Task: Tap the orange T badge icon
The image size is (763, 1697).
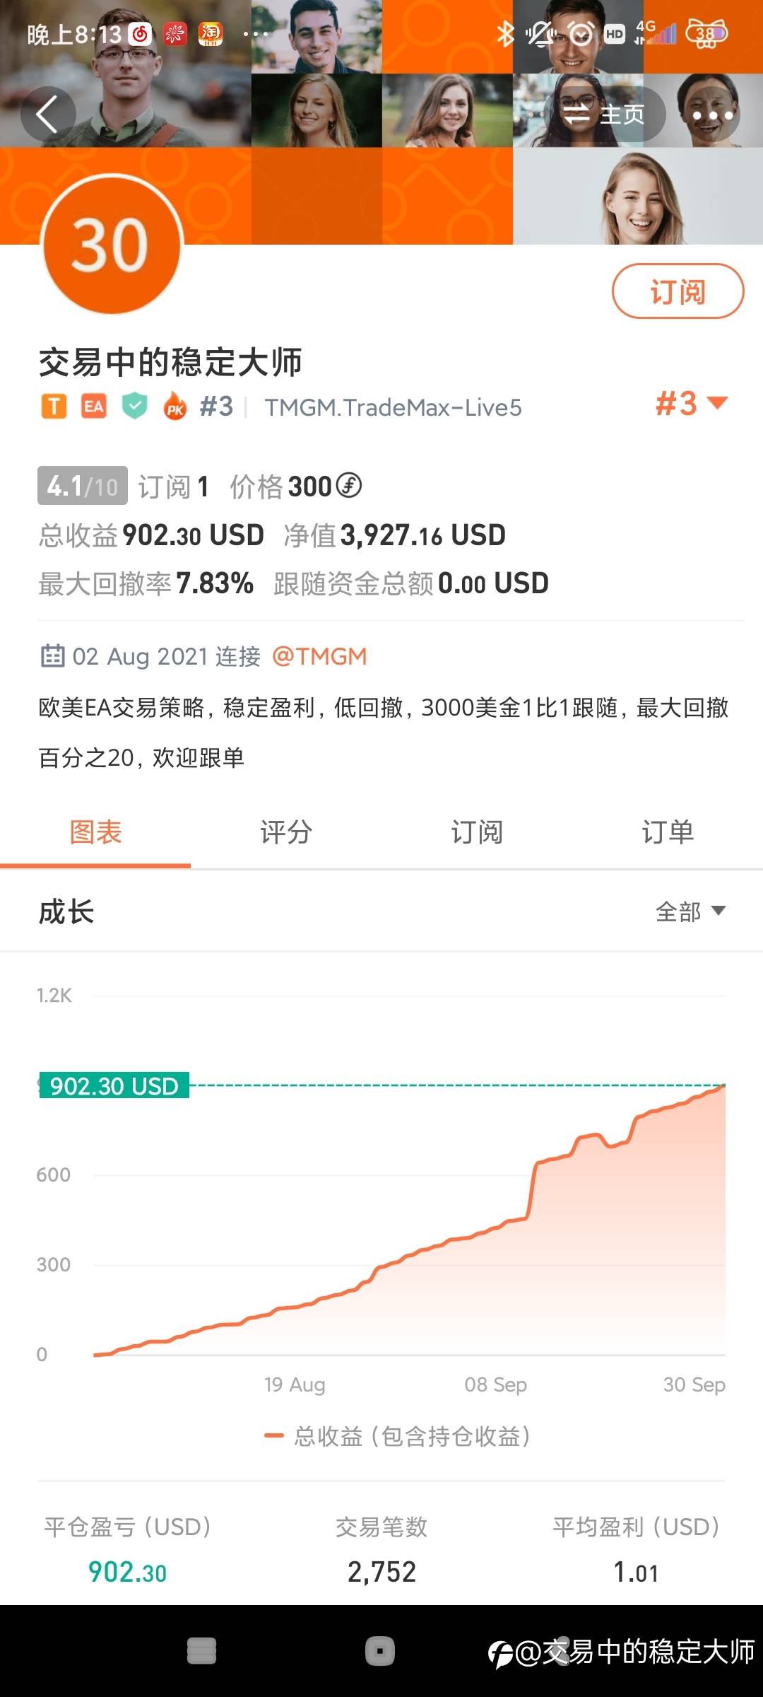Action: pos(54,407)
